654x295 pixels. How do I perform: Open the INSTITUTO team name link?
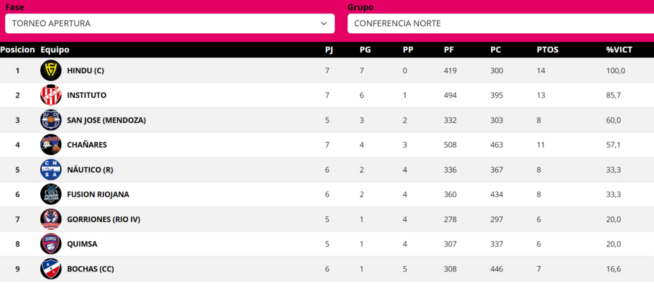(87, 95)
